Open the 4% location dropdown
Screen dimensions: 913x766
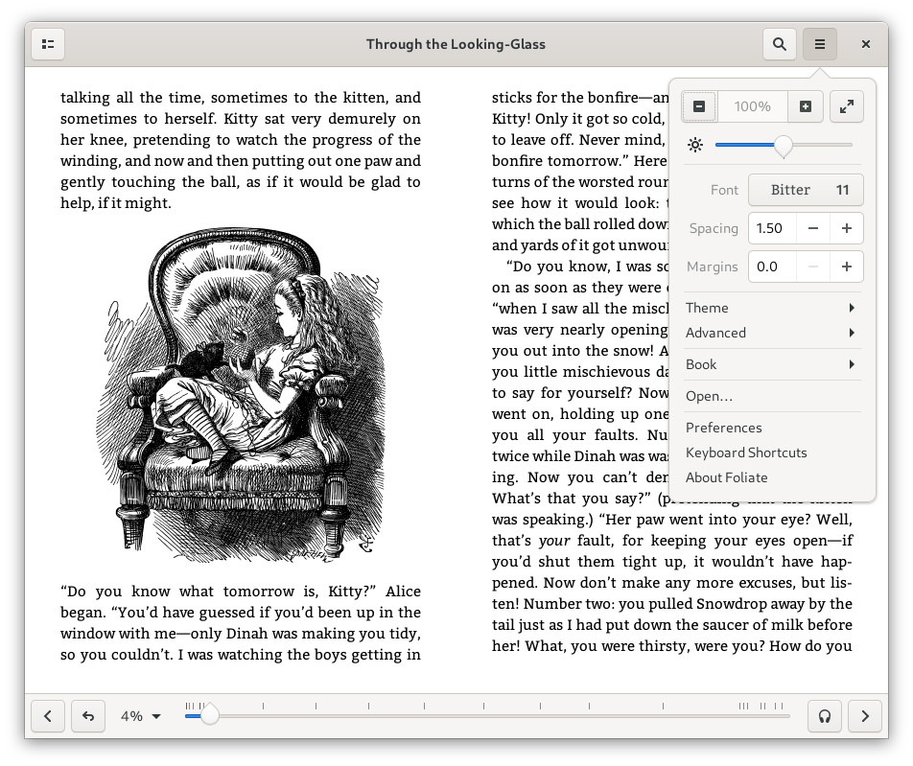[x=140, y=716]
